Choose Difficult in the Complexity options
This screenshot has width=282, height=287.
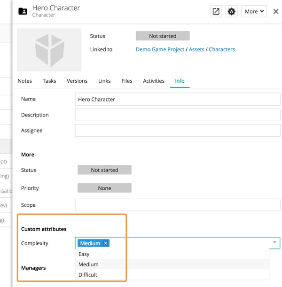pos(88,275)
